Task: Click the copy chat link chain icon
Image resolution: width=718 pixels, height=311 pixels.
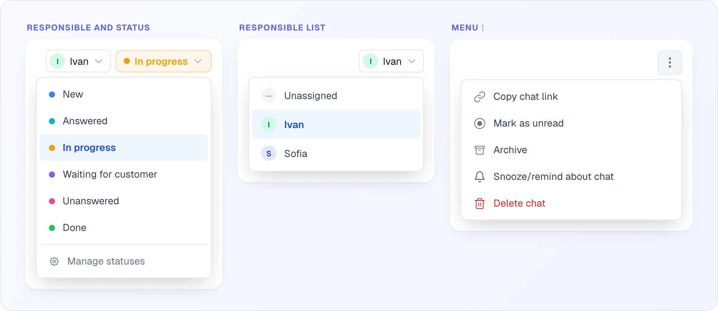Action: pyautogui.click(x=479, y=97)
